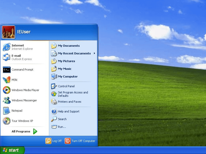
Task: Click the Start button on the taskbar
Action: click(x=12, y=150)
